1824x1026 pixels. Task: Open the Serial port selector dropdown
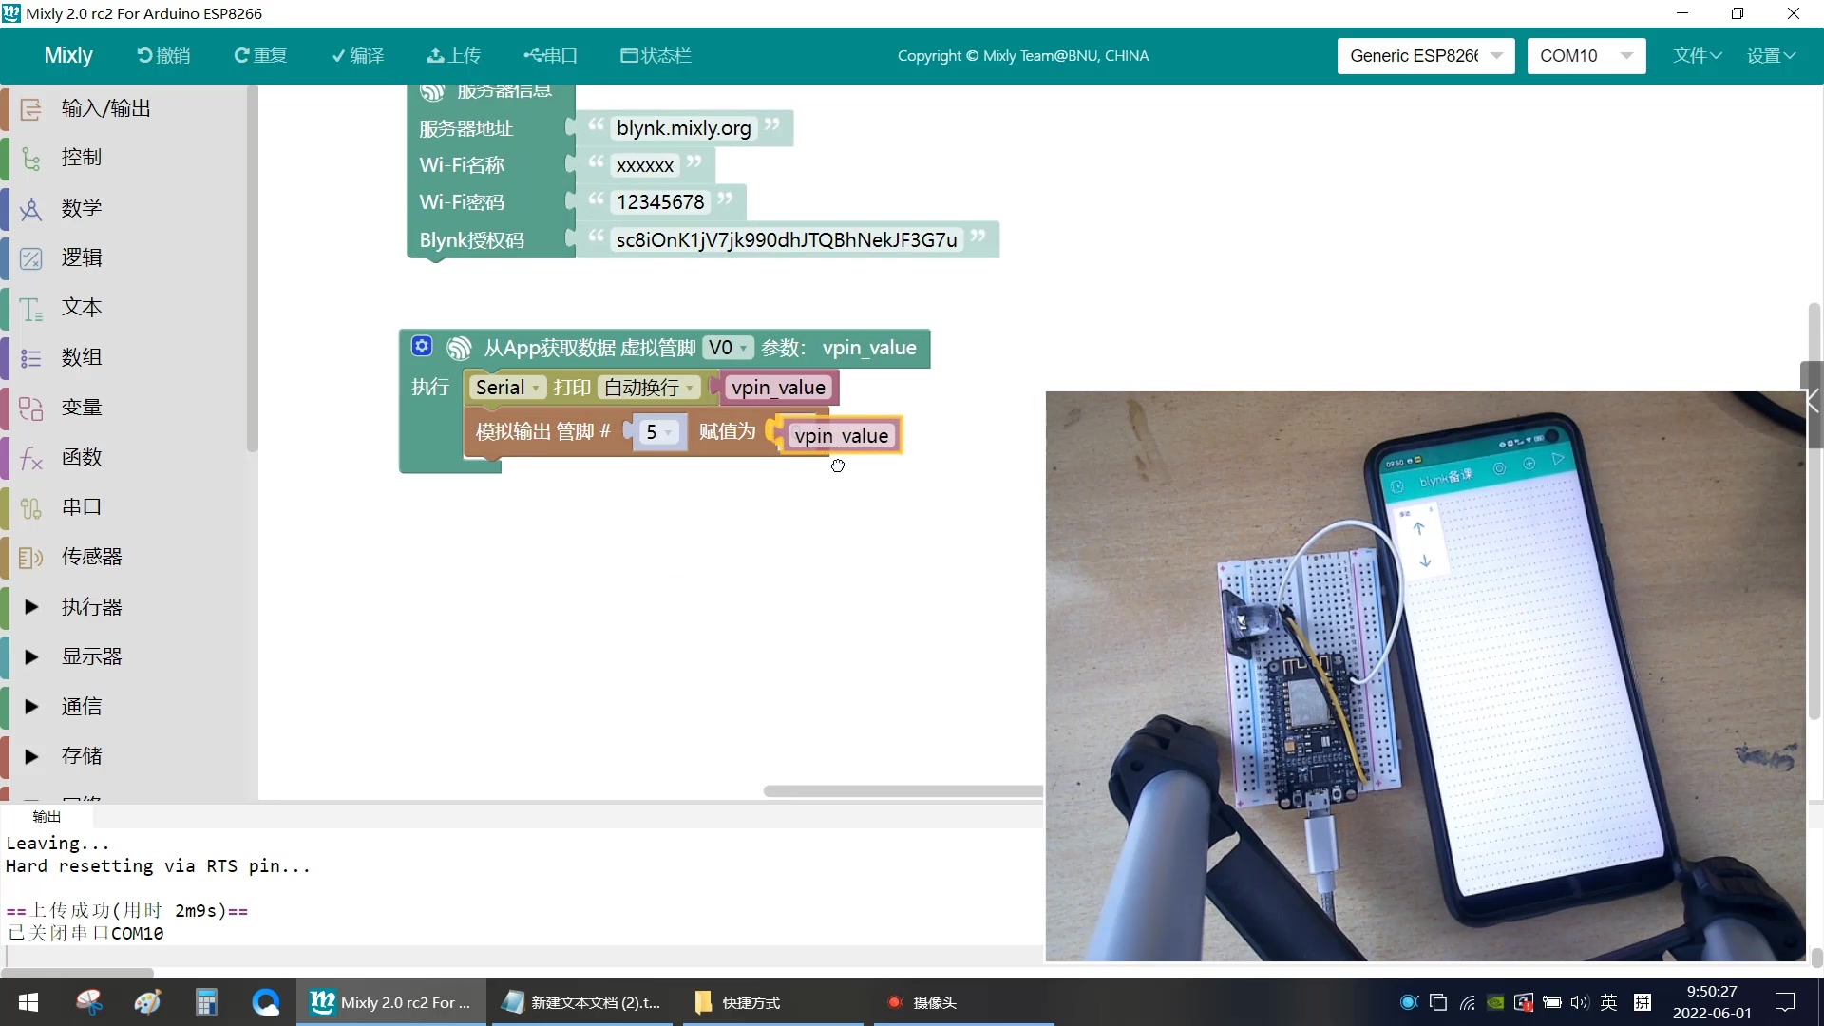point(508,388)
